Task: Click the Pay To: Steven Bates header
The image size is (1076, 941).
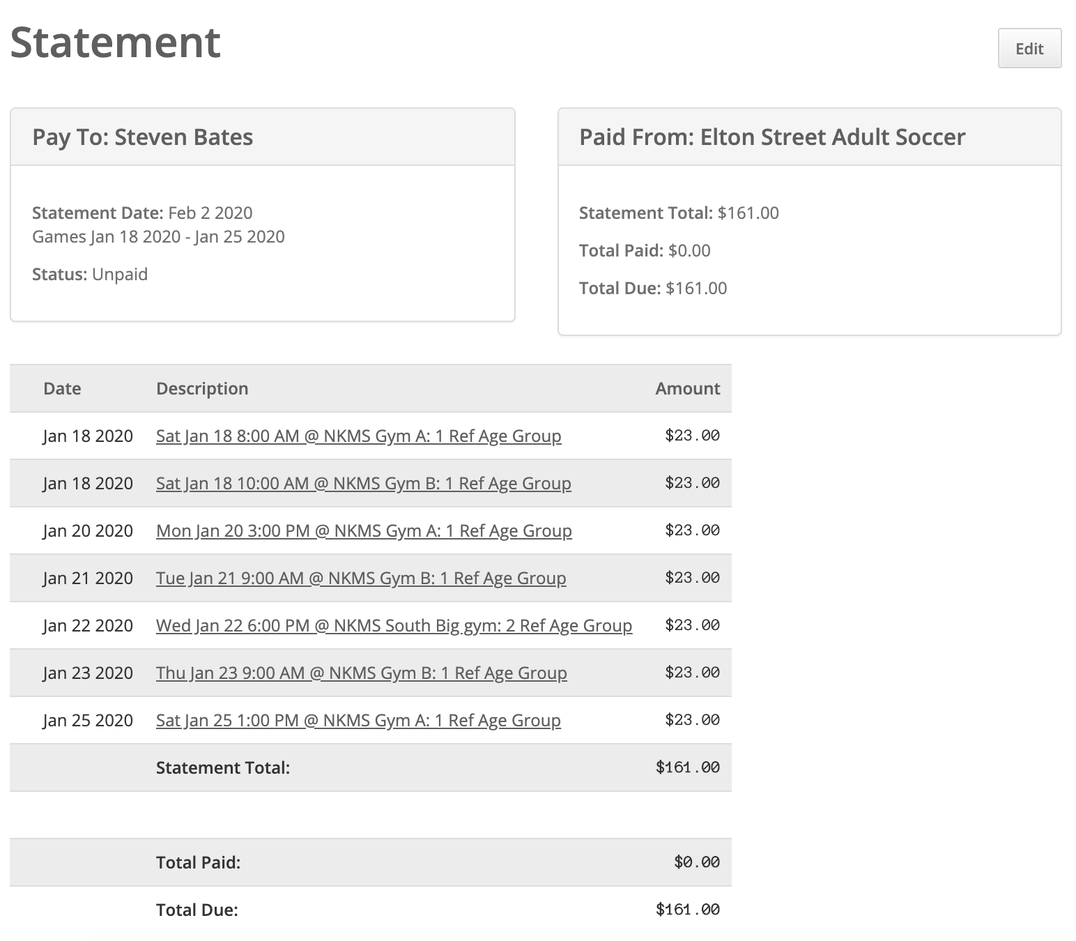Action: coord(143,137)
